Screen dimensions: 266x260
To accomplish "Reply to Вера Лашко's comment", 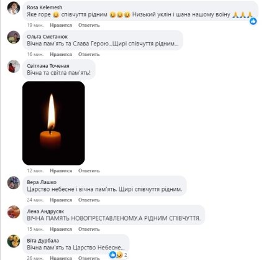I will [89, 200].
